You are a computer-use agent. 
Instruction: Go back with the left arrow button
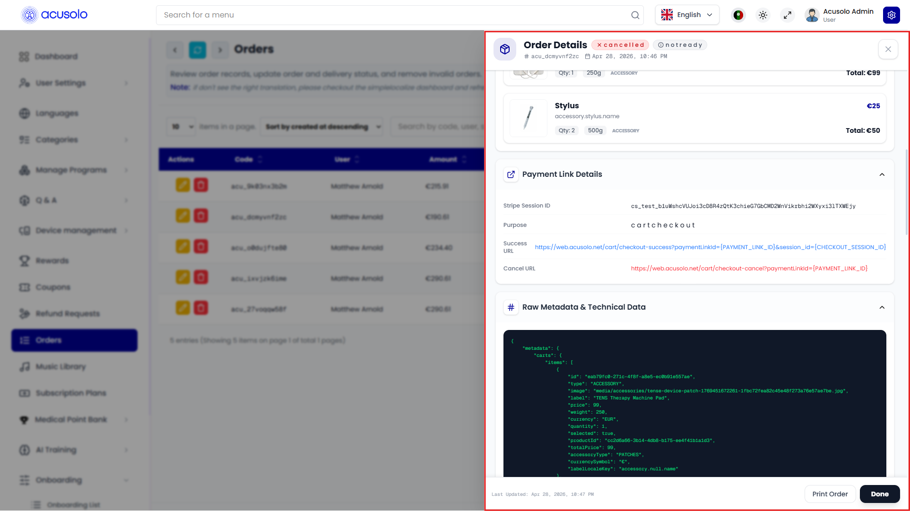pos(175,50)
